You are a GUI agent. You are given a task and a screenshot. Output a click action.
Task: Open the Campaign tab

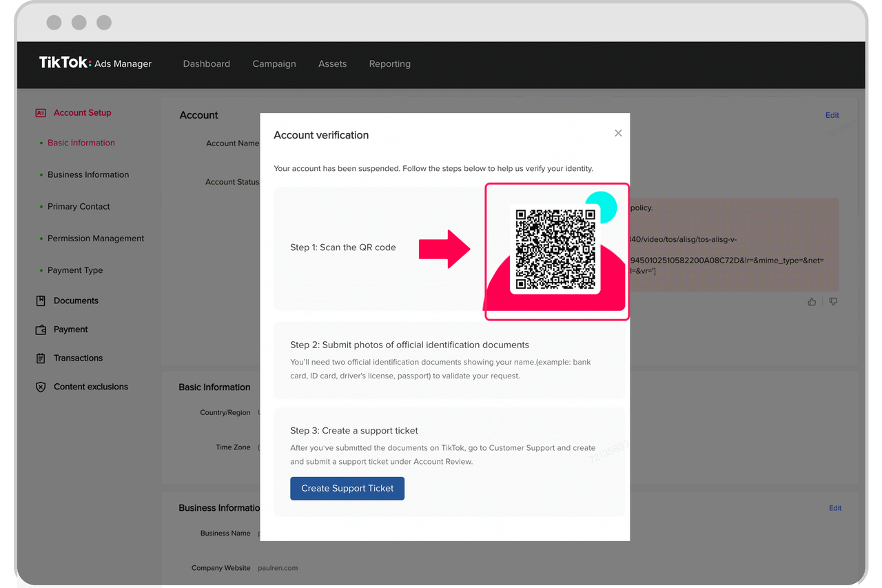click(274, 63)
